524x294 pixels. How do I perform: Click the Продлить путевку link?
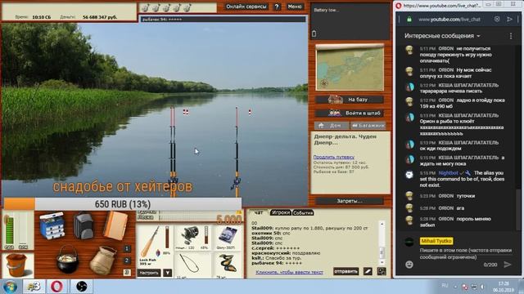click(333, 157)
